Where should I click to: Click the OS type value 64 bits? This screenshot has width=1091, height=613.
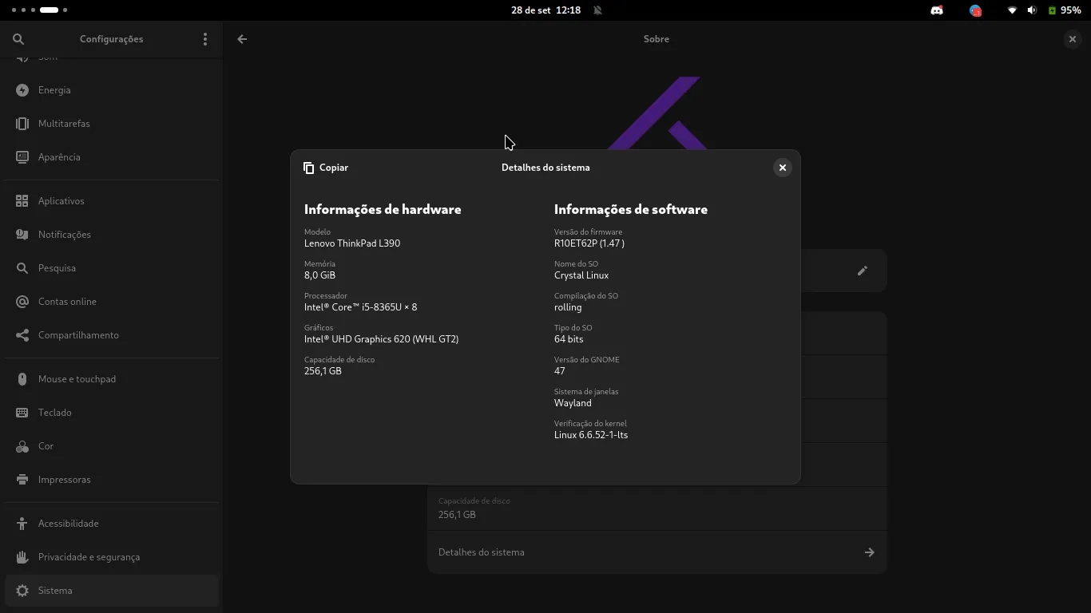[x=569, y=339]
